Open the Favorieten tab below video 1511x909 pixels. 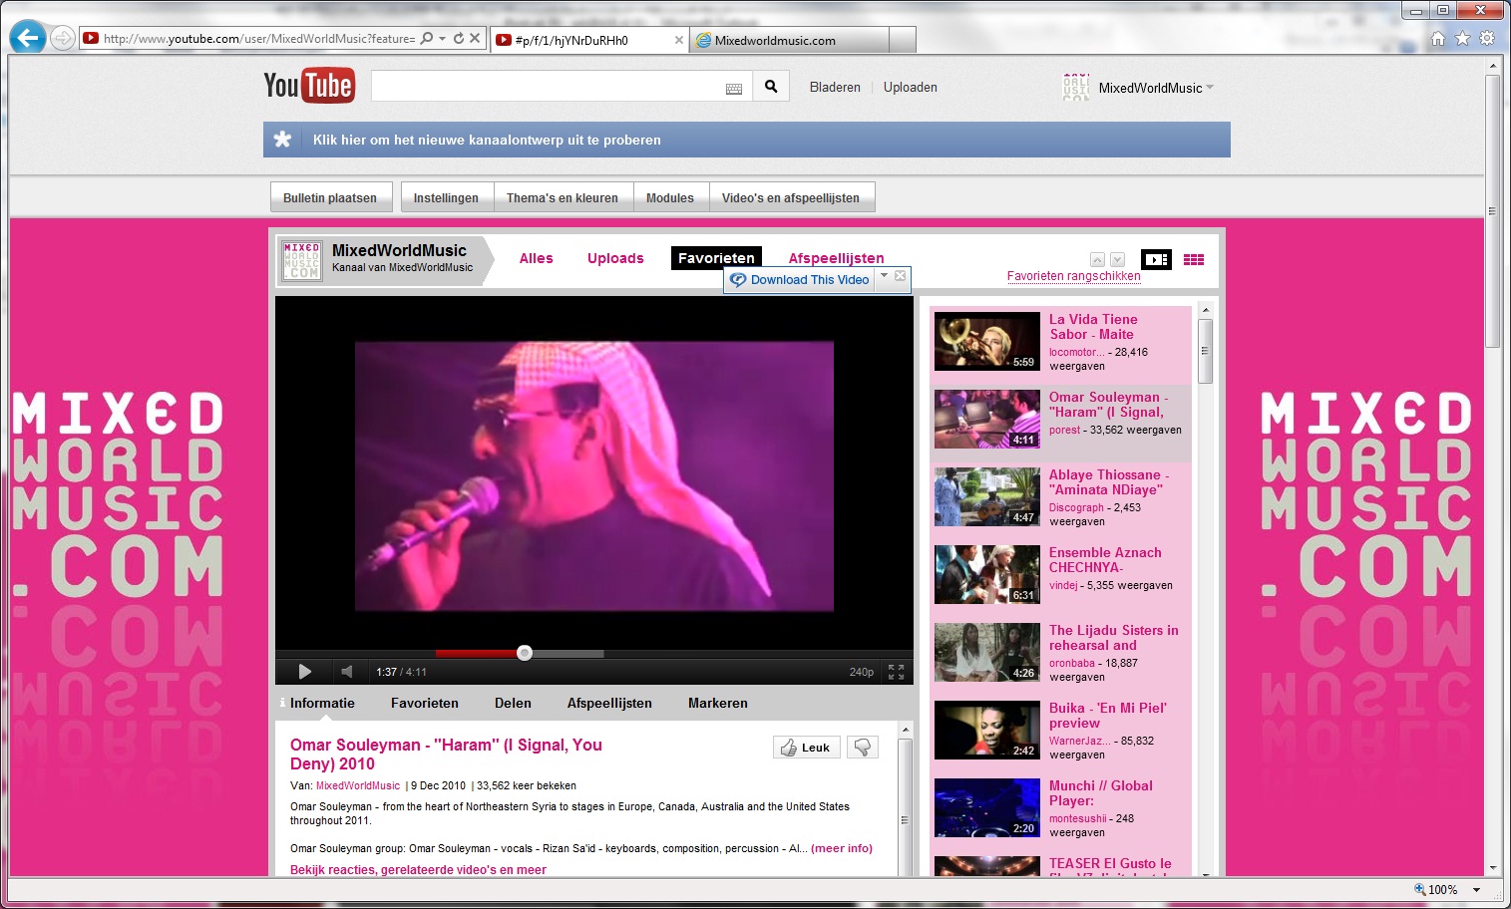tap(425, 703)
